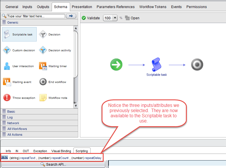This screenshot has width=226, height=168.
Task: Pick the Workflow note icon
Action: click(x=43, y=98)
